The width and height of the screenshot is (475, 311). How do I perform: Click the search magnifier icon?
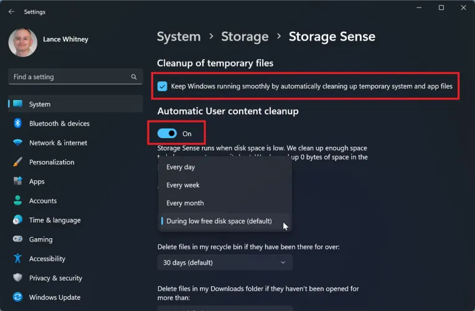click(133, 77)
